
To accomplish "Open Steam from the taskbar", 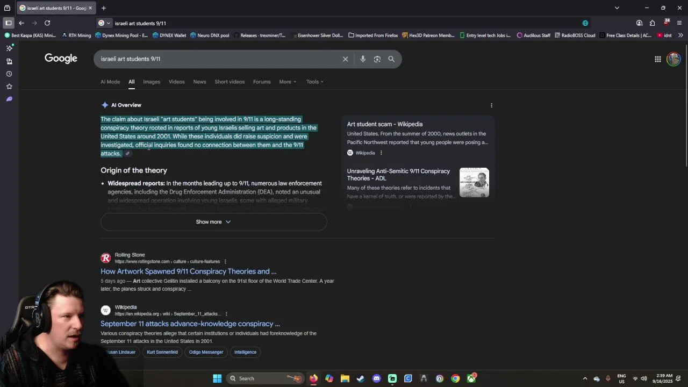I will [361, 378].
